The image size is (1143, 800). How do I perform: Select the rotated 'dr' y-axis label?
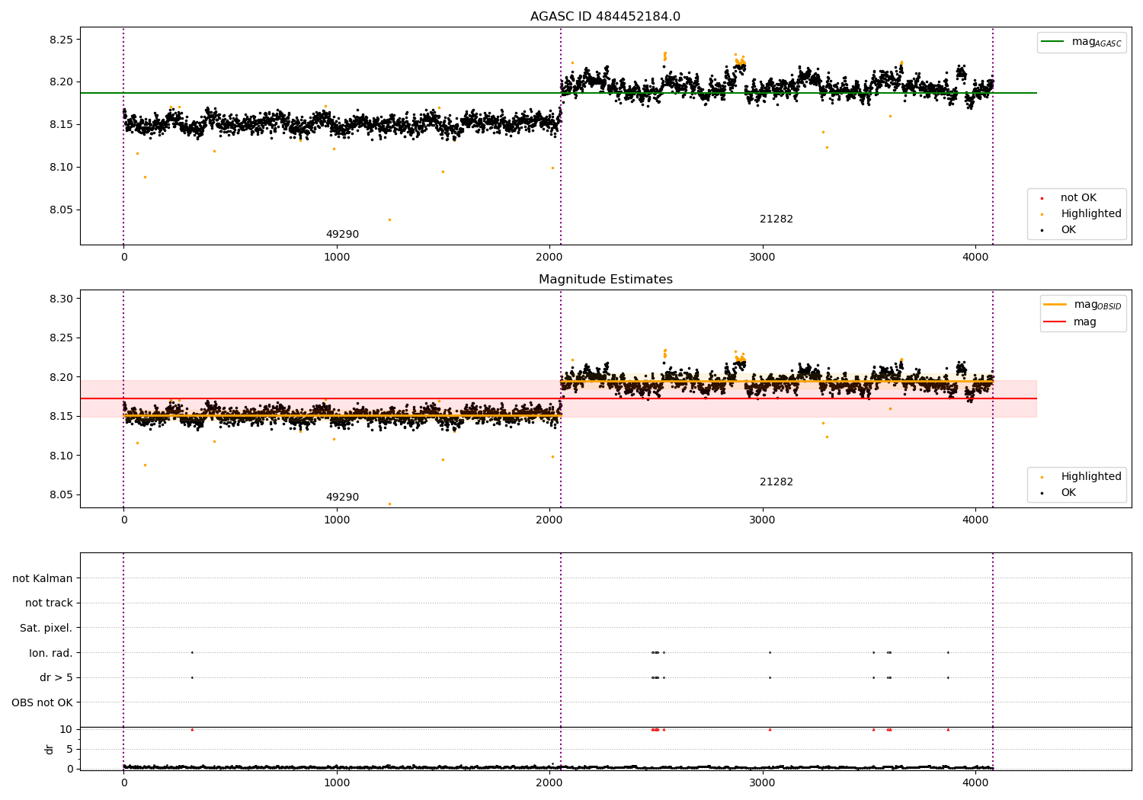point(50,749)
